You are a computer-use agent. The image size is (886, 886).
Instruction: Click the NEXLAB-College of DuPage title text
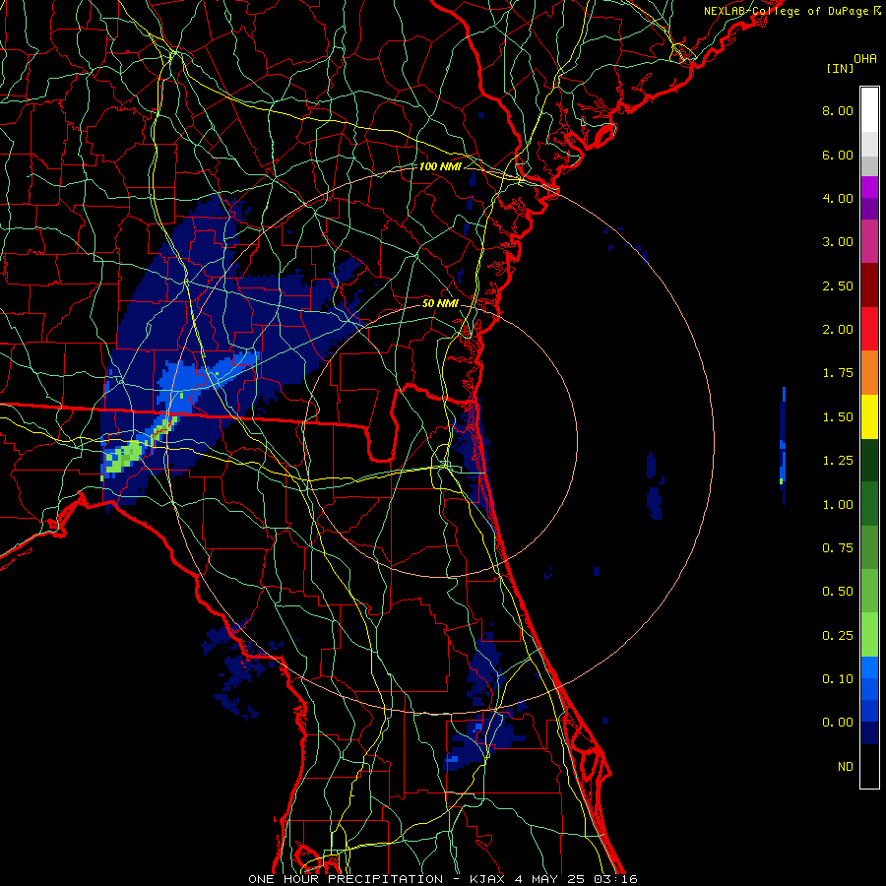(788, 11)
